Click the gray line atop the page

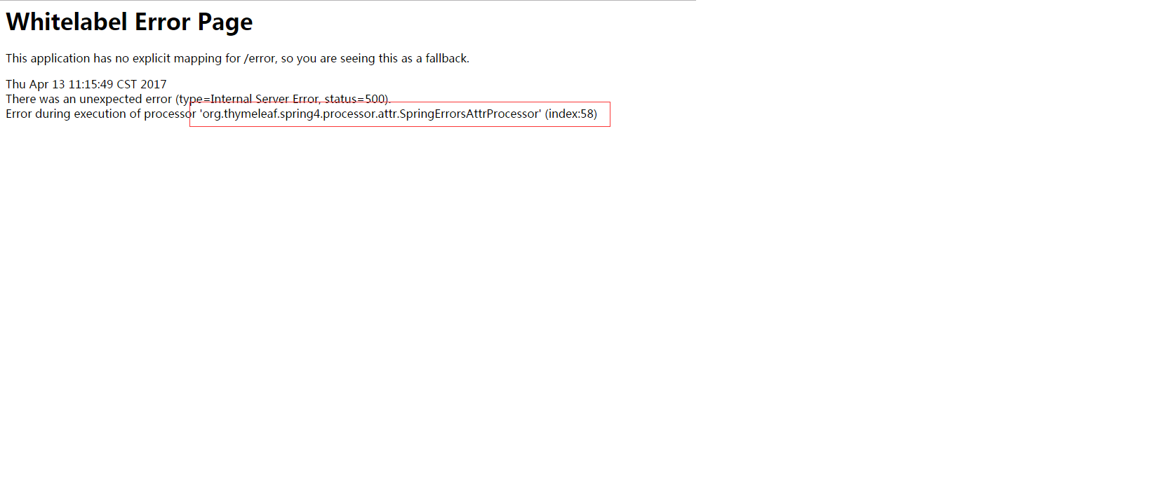[348, 1]
